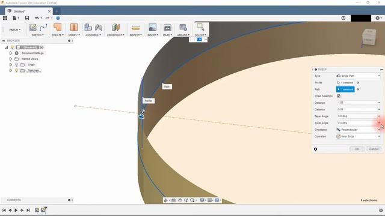
Task: Clear the Path selection
Action: pos(358,89)
